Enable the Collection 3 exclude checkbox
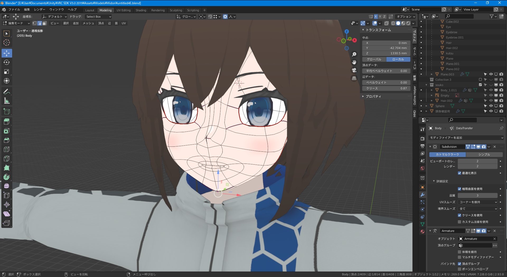 click(480, 80)
